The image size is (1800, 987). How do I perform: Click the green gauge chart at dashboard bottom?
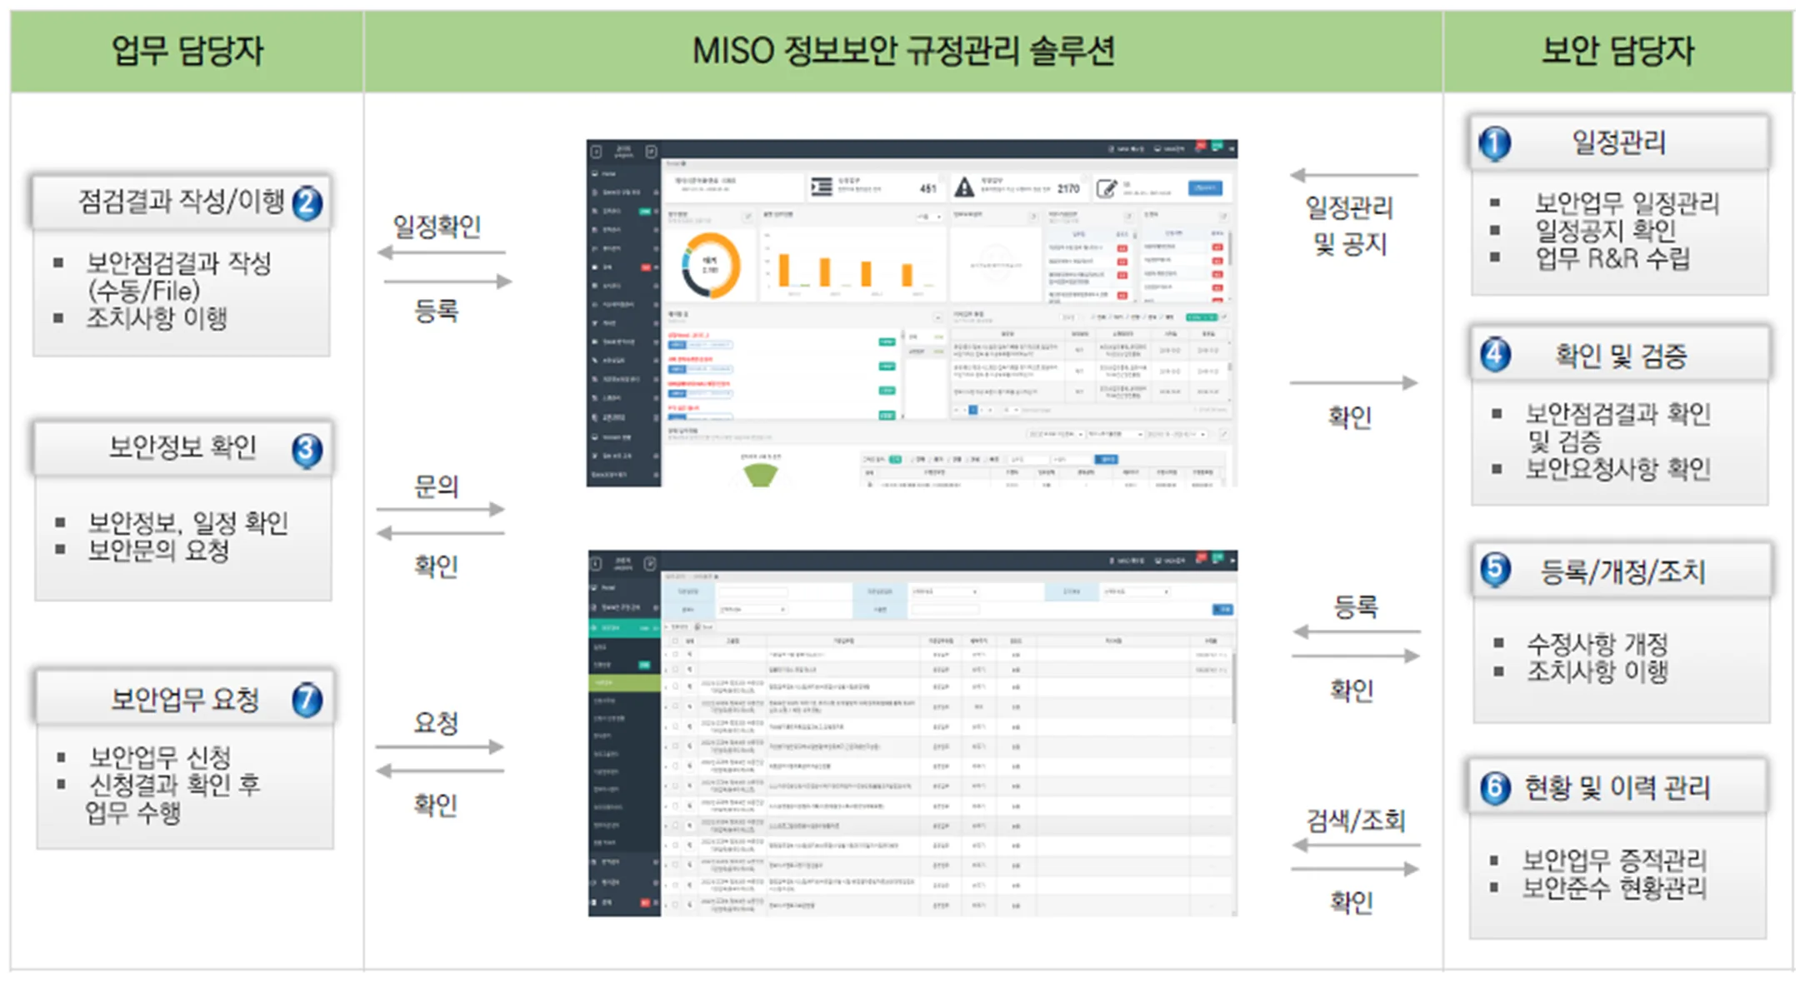[761, 475]
